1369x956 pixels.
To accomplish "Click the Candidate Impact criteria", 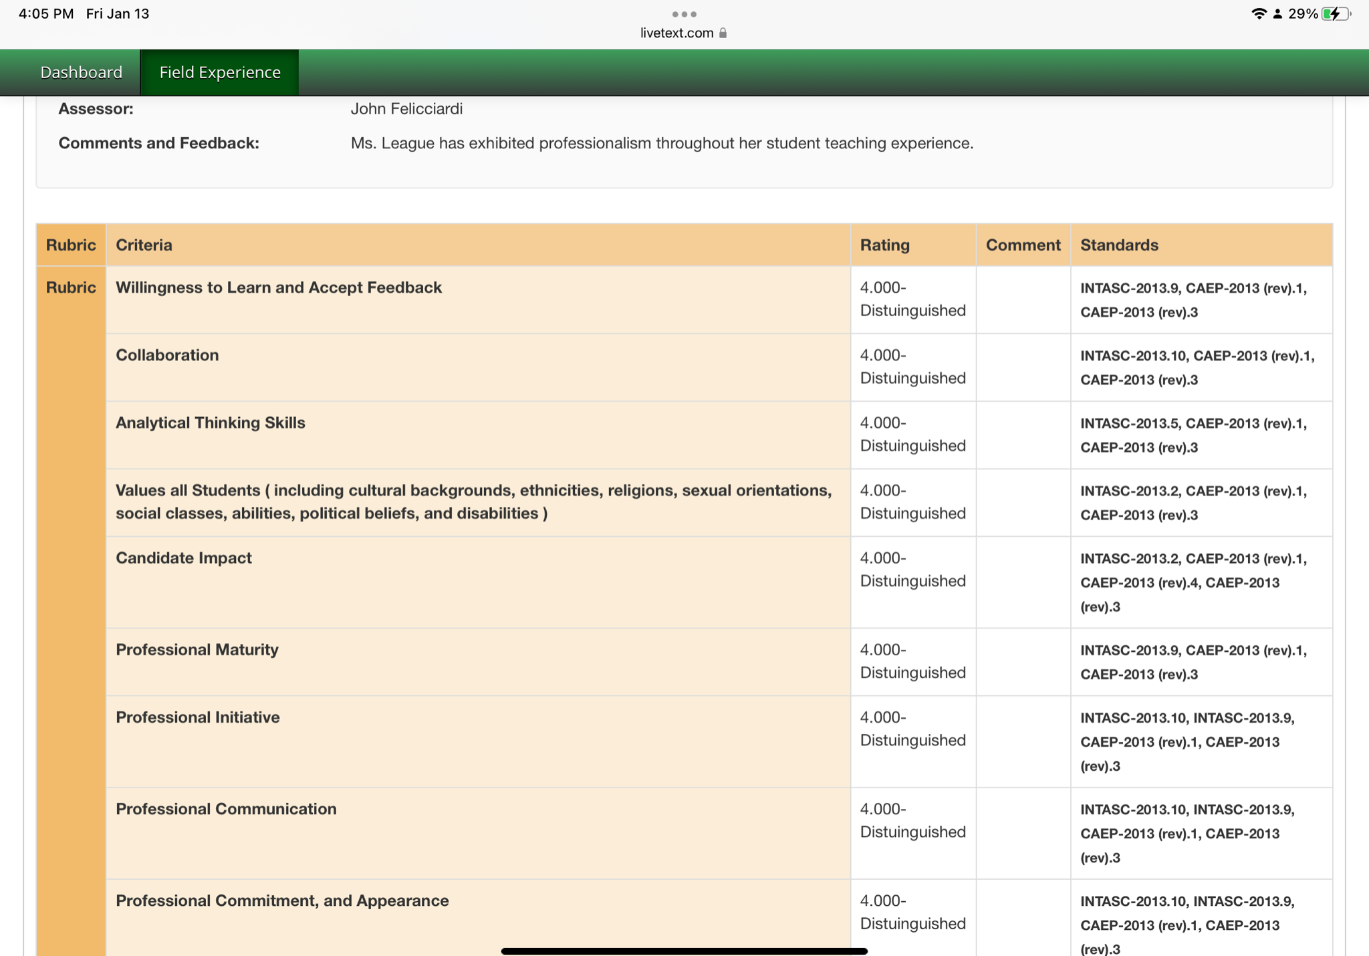I will [183, 558].
